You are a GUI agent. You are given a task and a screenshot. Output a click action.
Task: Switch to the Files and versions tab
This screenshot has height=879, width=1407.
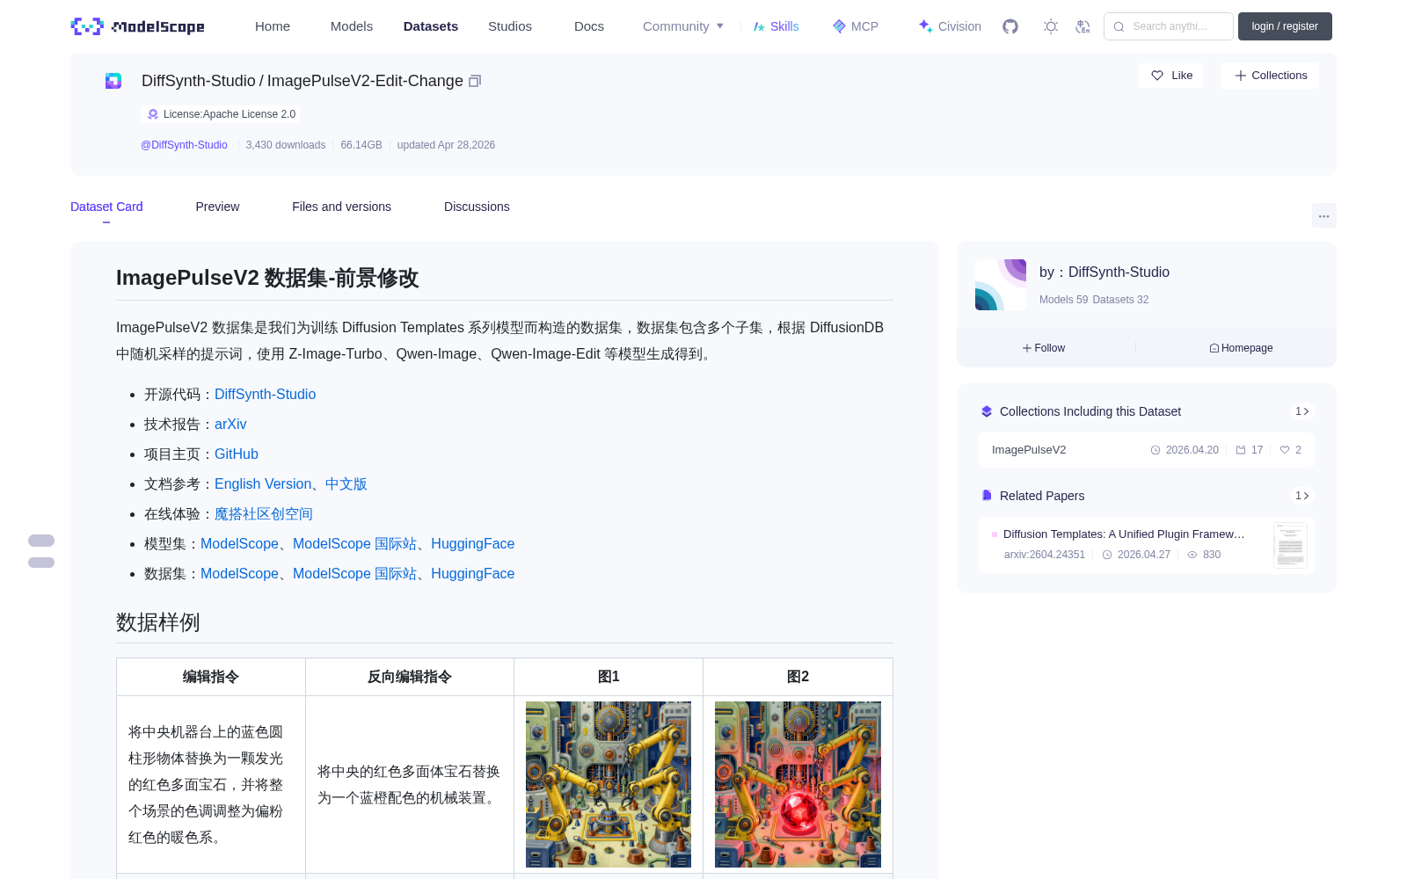[341, 207]
